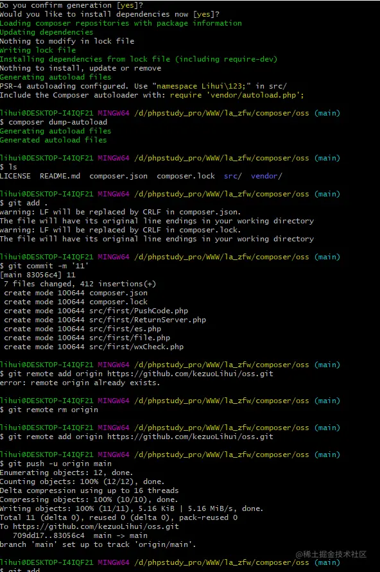The image size is (380, 572).
Task: Select 'Loading composer repositories with package information' line
Action: (x=121, y=23)
